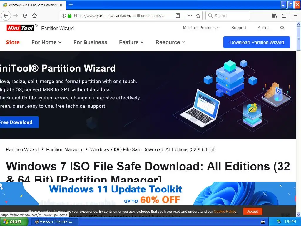This screenshot has height=226, width=301.
Task: Open the About link
Action: pyautogui.click(x=263, y=28)
